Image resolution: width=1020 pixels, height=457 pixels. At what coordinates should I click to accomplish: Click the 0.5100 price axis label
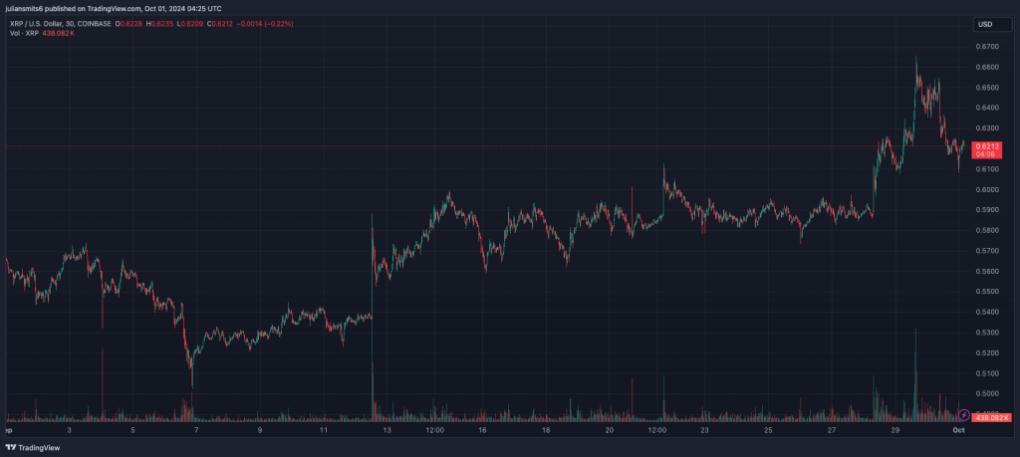coord(987,373)
